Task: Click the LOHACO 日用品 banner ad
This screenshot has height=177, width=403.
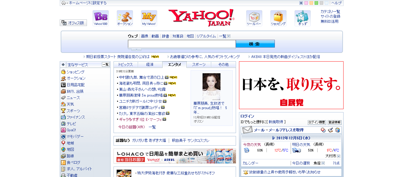Action: click(x=175, y=156)
